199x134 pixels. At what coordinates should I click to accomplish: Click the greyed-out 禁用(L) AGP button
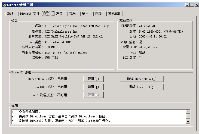93,95
